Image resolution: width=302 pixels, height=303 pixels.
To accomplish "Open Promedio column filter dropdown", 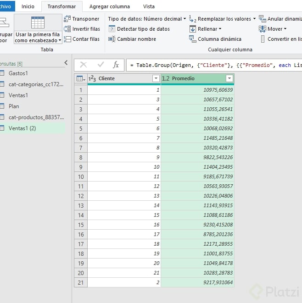I will click(x=229, y=79).
